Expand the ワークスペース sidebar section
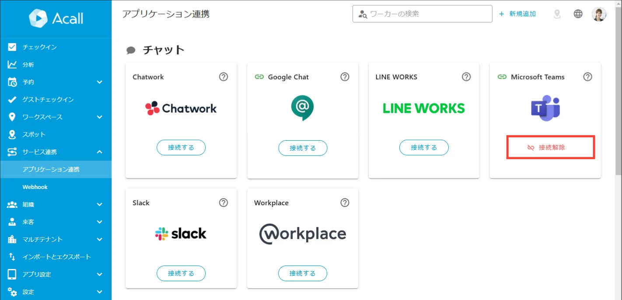Viewport: 622px width, 300px height. [56, 117]
